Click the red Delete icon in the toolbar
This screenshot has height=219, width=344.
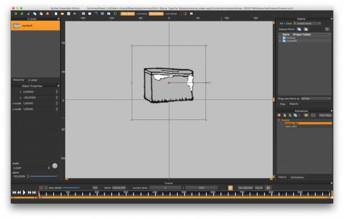(47, 13)
